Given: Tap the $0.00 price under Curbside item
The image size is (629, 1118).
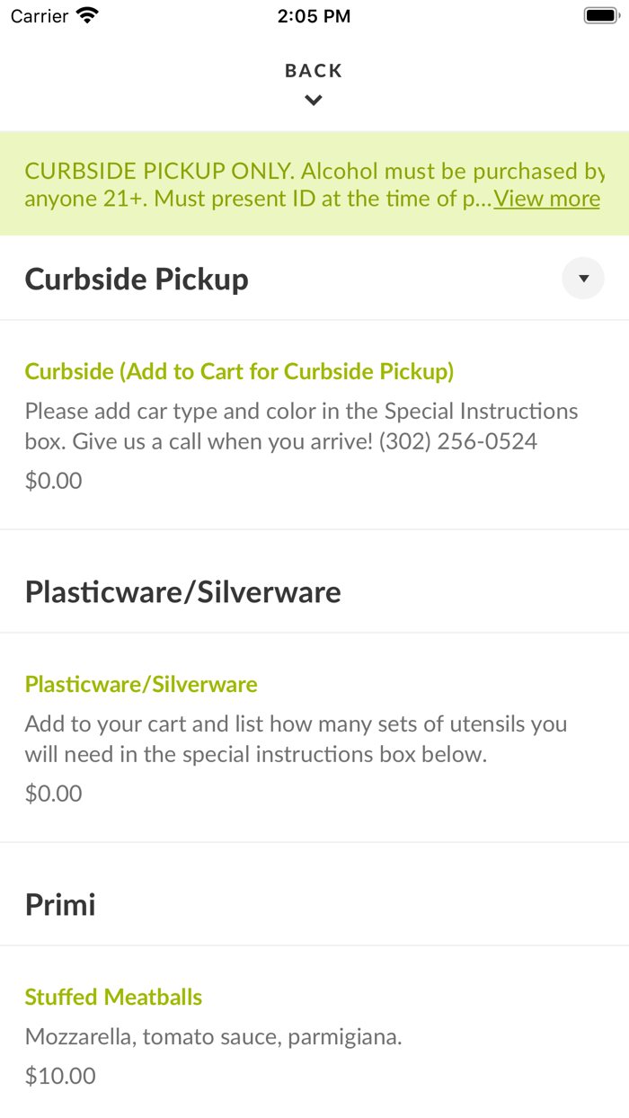Looking at the screenshot, I should pyautogui.click(x=53, y=481).
